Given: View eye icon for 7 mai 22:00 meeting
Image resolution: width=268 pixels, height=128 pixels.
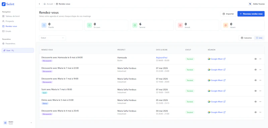Looking at the screenshot, I should pyautogui.click(x=256, y=70).
